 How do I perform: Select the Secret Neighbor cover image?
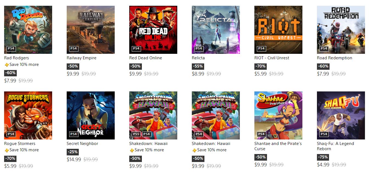click(x=91, y=115)
